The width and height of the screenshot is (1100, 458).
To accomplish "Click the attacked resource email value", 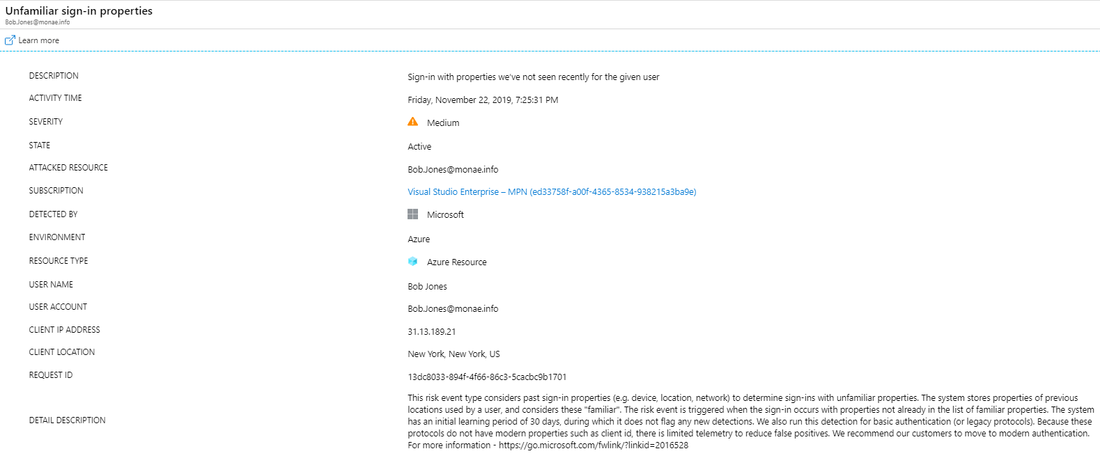I will coord(453,170).
